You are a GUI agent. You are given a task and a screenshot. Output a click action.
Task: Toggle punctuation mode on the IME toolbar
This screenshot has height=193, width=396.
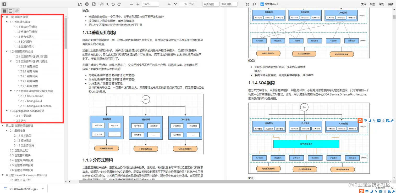tap(375, 121)
